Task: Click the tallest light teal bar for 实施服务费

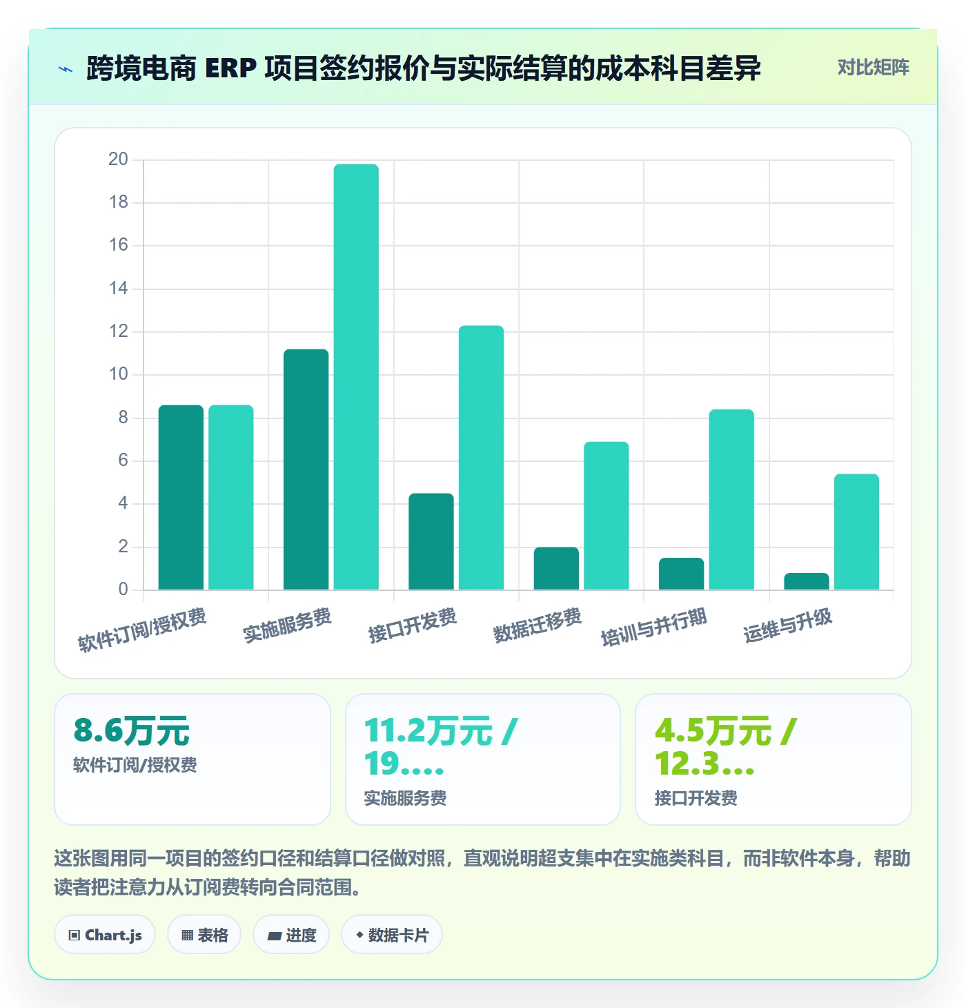Action: pos(356,377)
